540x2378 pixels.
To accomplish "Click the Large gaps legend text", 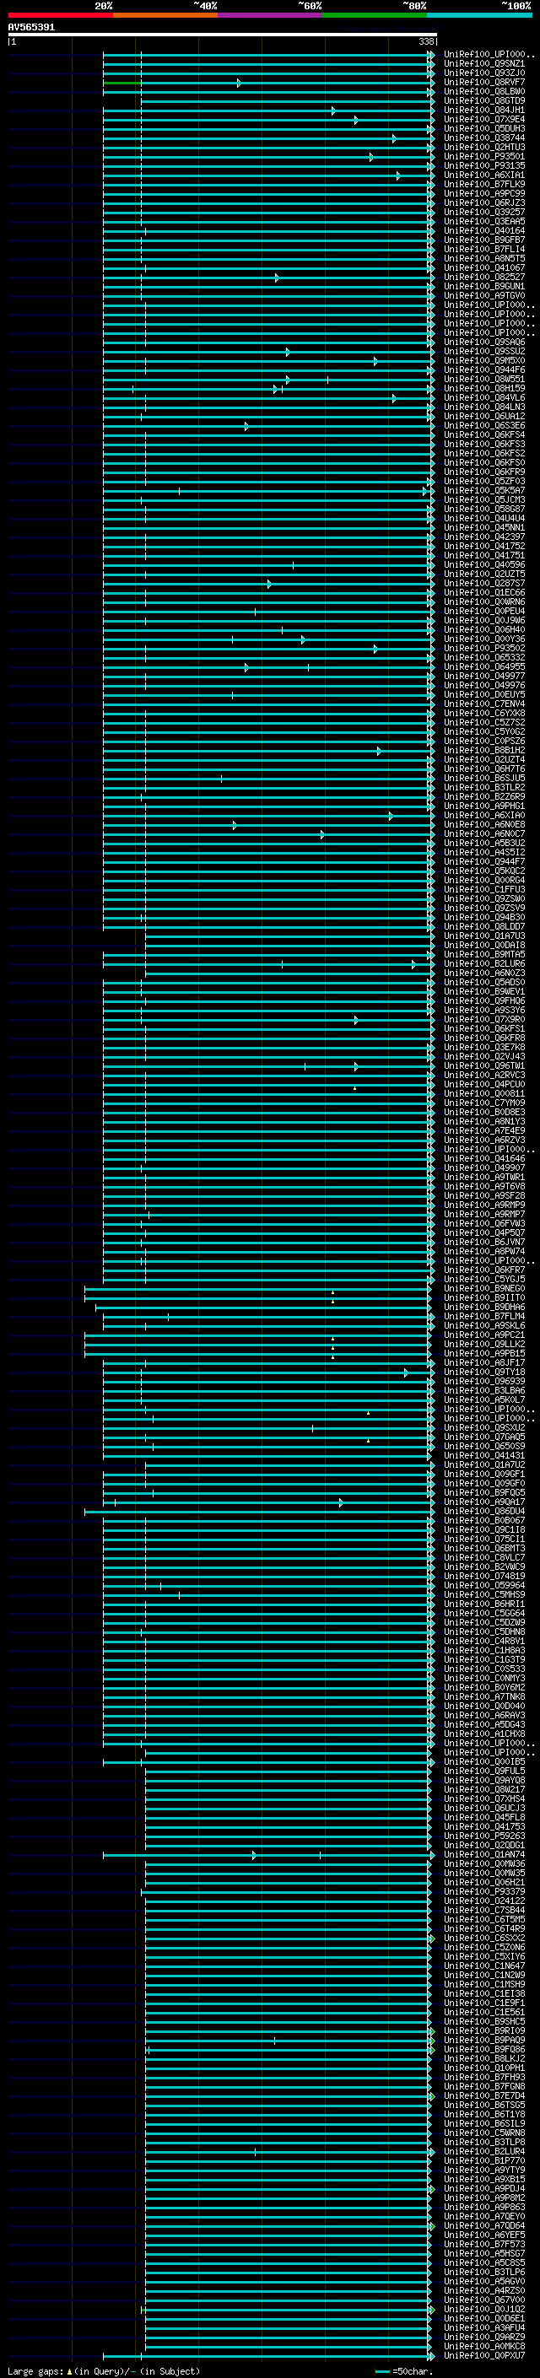I will coord(35,2370).
